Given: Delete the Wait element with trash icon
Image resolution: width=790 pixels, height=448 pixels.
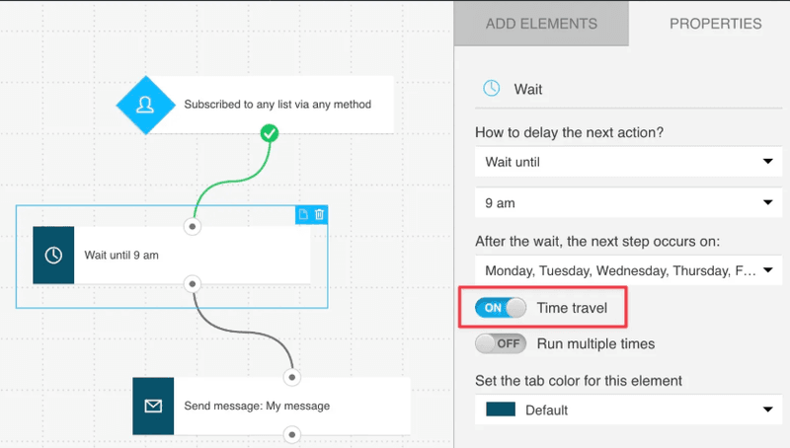Looking at the screenshot, I should [x=319, y=214].
